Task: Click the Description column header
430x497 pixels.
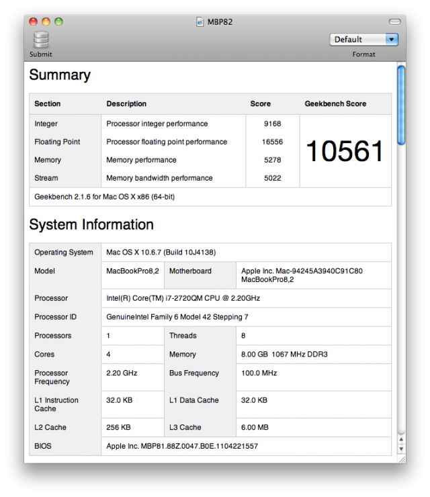Action: point(126,103)
